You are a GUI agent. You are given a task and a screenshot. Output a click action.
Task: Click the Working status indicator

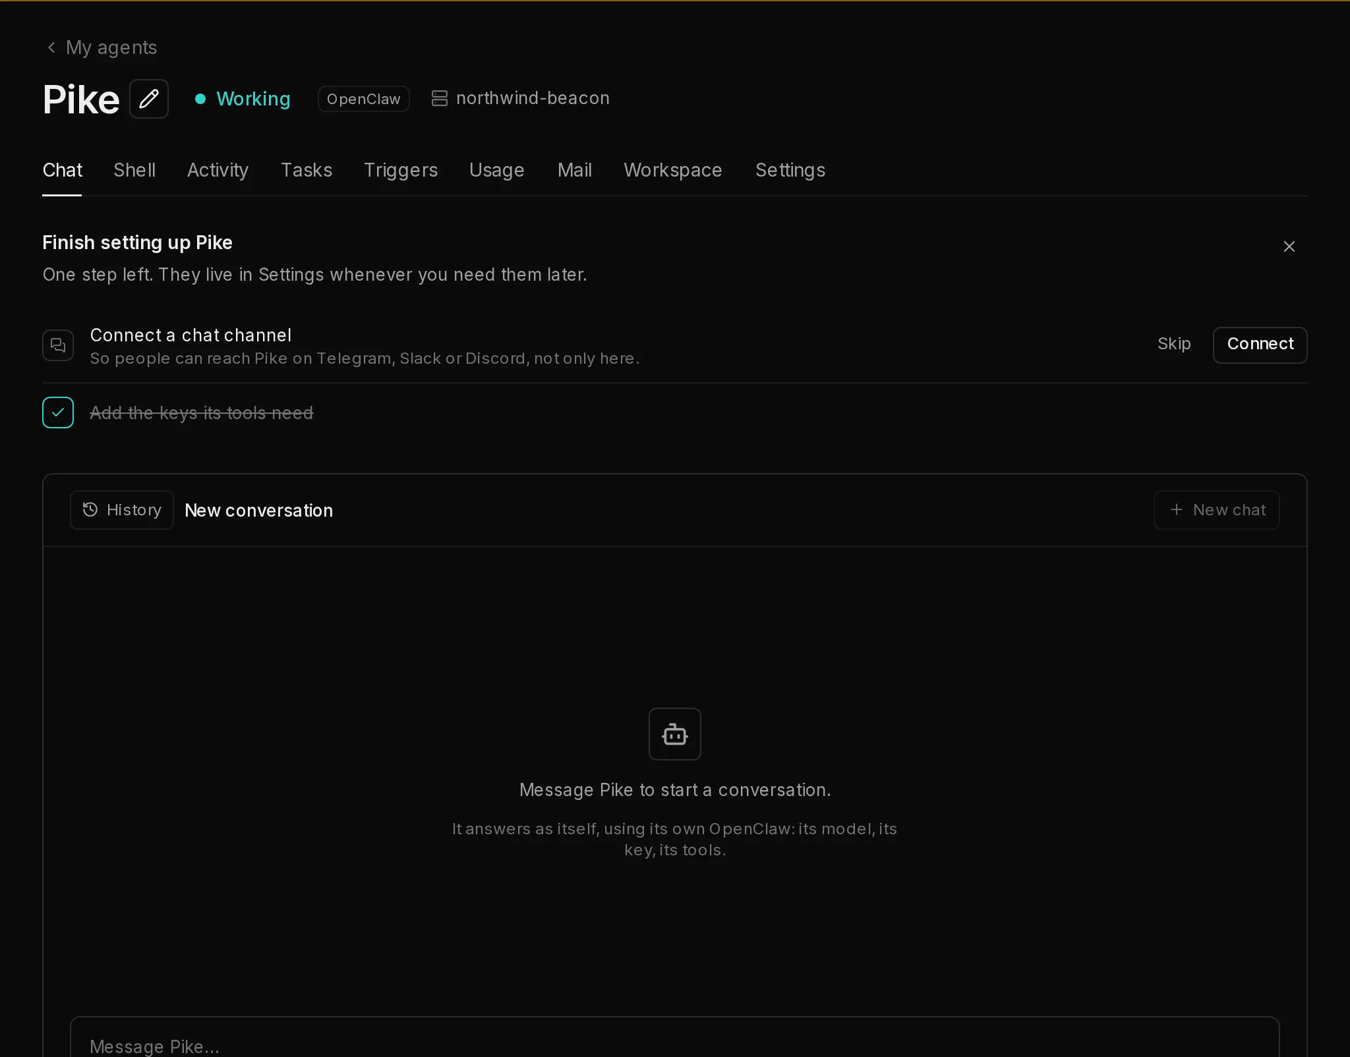243,99
